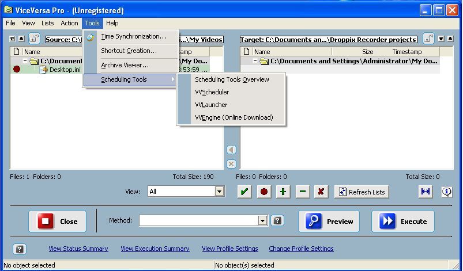Click the Close button
The height and width of the screenshot is (271, 463).
pos(57,221)
